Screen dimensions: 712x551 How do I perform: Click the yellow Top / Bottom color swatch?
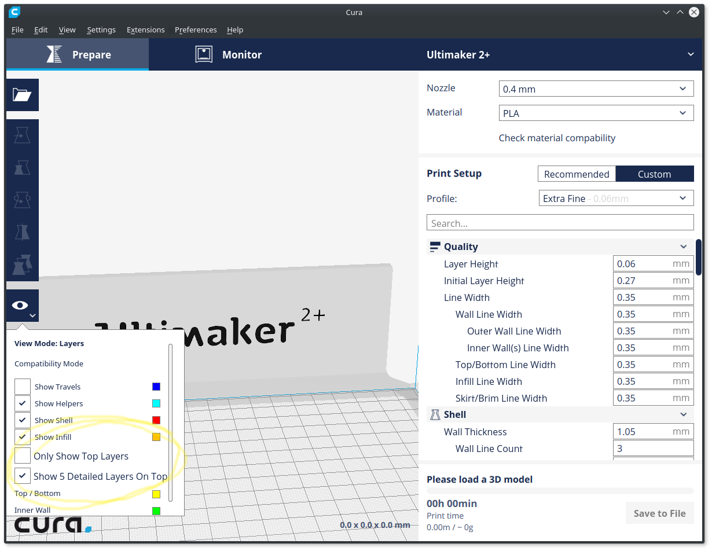pyautogui.click(x=156, y=494)
